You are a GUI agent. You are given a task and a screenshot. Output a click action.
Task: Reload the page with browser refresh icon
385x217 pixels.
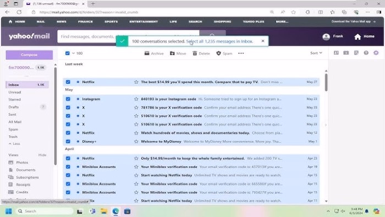(19, 12)
